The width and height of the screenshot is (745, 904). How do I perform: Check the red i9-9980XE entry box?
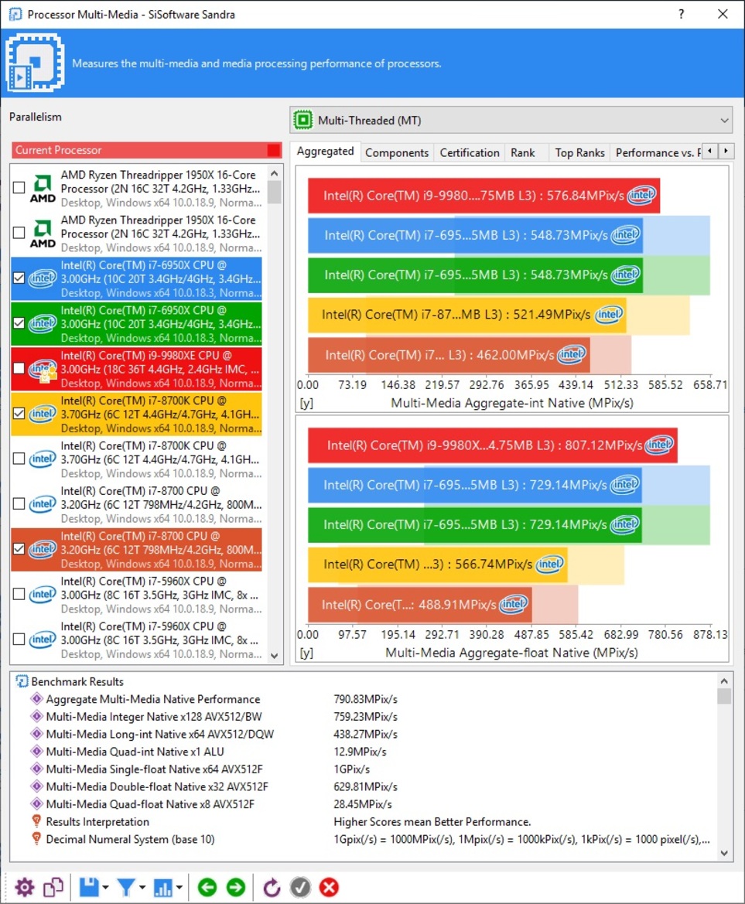point(19,368)
